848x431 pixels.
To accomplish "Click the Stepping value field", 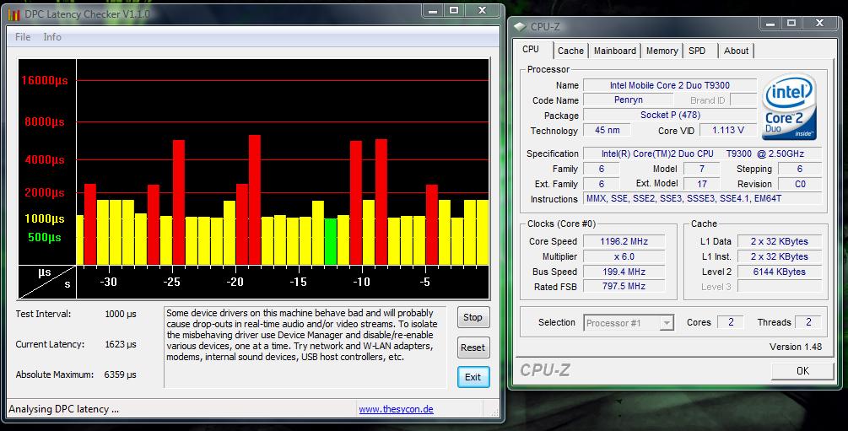I will [x=800, y=169].
